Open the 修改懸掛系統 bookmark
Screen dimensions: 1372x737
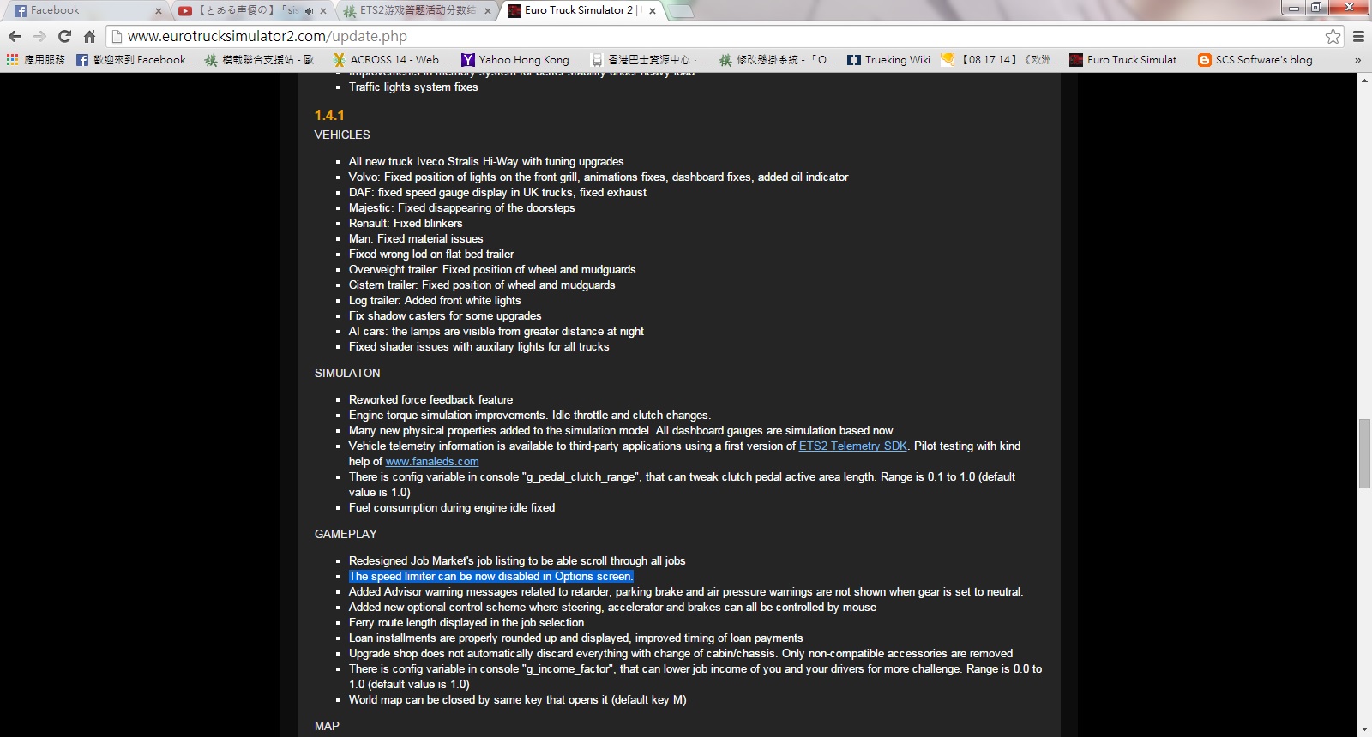778,60
